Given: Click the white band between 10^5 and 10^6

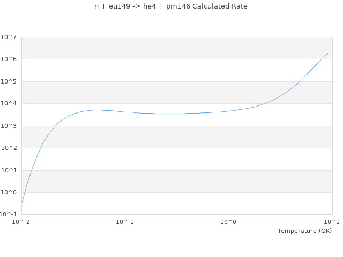Looking at the screenshot, I should pyautogui.click(x=177, y=70).
